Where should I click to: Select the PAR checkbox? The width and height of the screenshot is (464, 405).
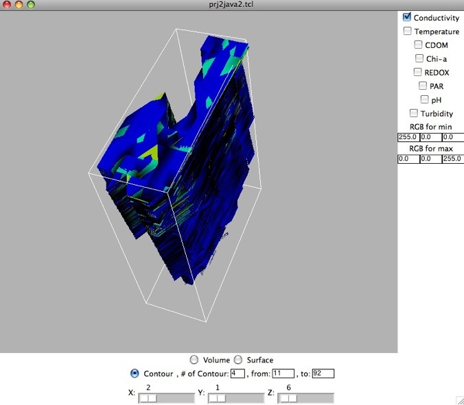point(423,86)
